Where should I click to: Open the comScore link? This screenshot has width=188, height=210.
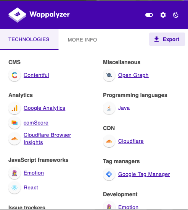36,123
